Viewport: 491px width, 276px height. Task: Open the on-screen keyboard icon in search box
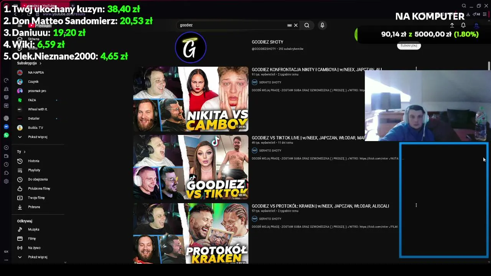(x=290, y=25)
